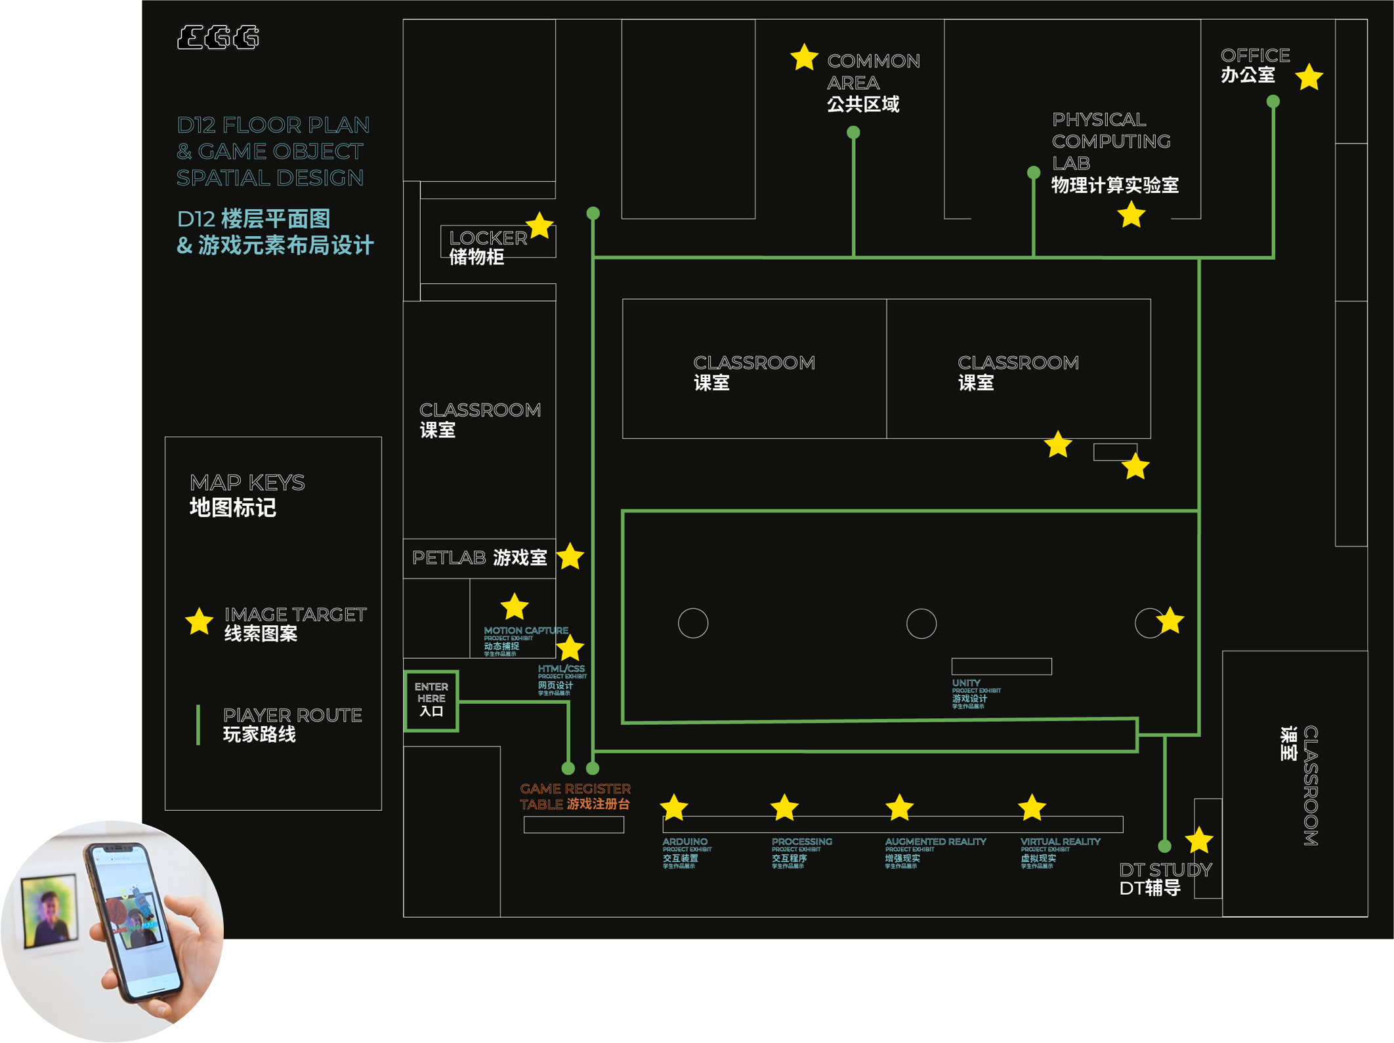
Task: Click the DT Study label
Action: pos(1165,879)
